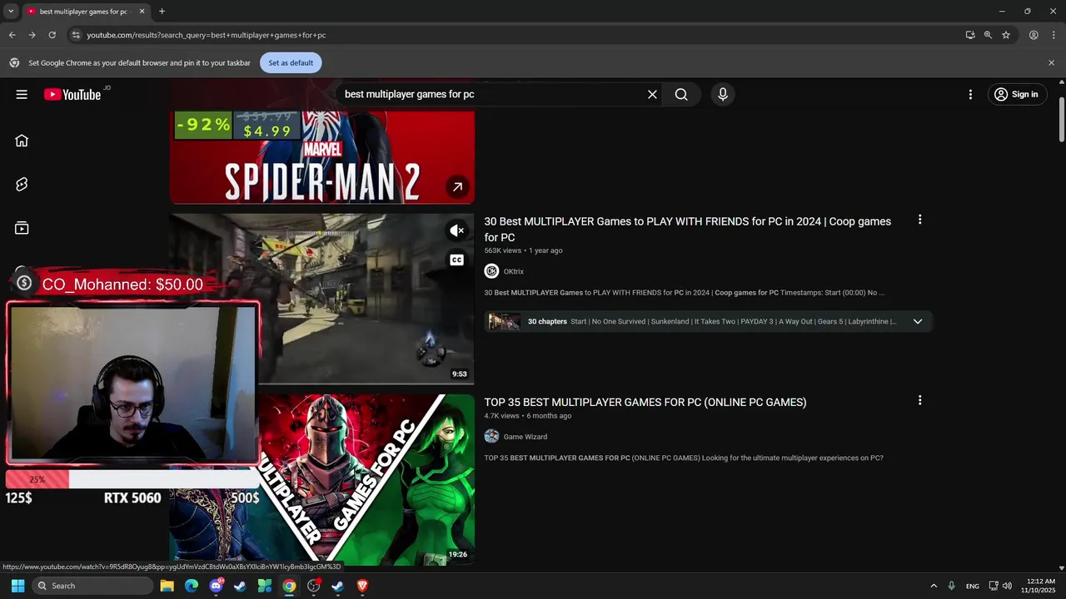
Task: Open the clock showing 12:12 AM
Action: [x=1041, y=586]
